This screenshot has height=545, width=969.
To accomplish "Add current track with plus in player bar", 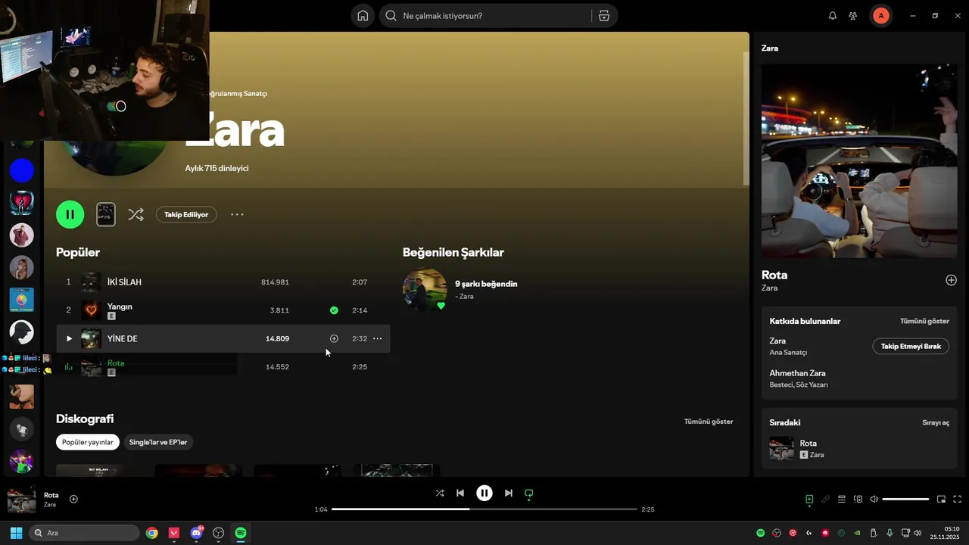I will (73, 499).
